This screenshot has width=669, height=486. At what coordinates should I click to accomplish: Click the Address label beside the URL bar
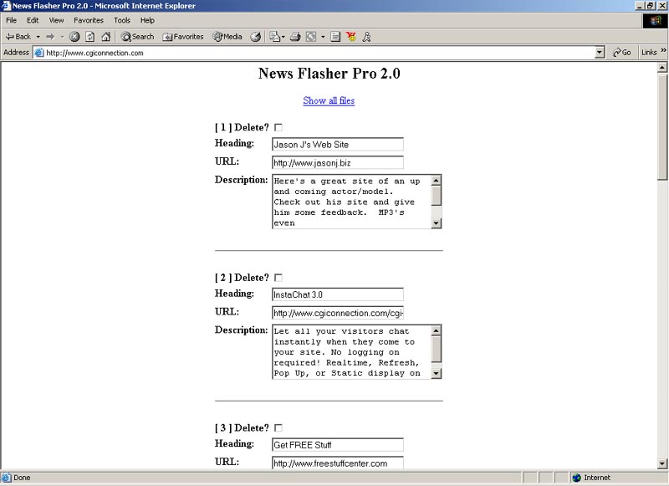(x=16, y=53)
